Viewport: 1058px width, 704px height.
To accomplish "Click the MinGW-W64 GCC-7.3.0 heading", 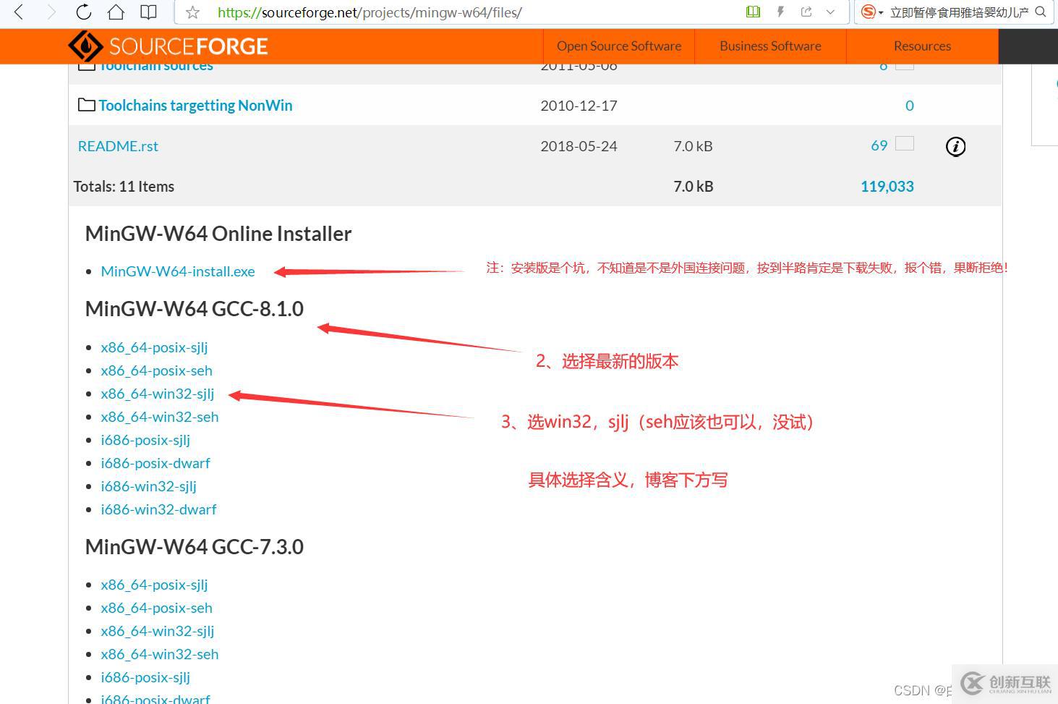I will [x=195, y=547].
